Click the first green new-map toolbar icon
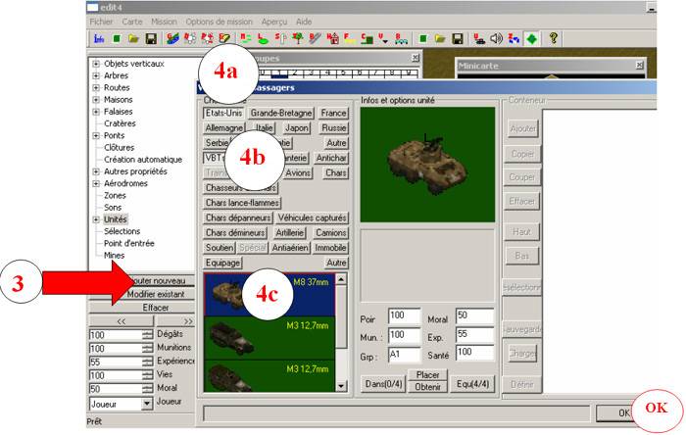686x435 pixels. [x=116, y=39]
